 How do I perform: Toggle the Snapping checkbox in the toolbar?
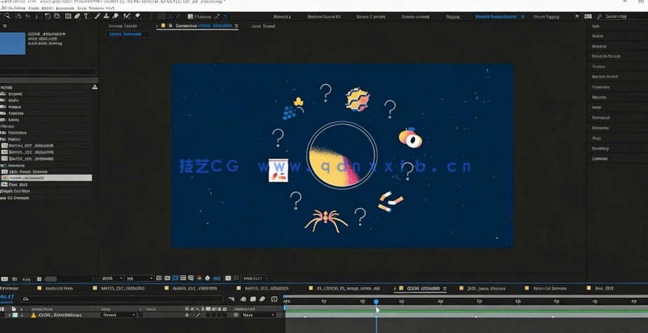tap(191, 16)
